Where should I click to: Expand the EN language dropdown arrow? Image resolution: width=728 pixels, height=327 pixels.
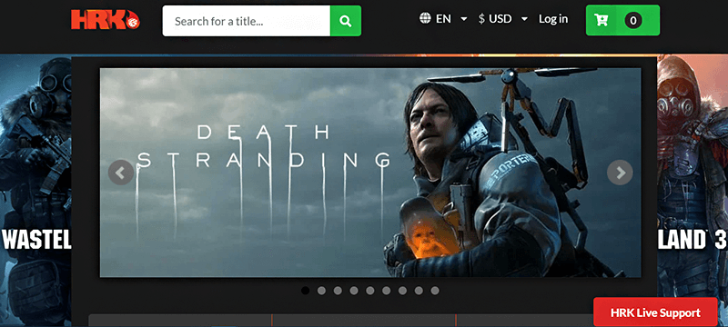[463, 19]
